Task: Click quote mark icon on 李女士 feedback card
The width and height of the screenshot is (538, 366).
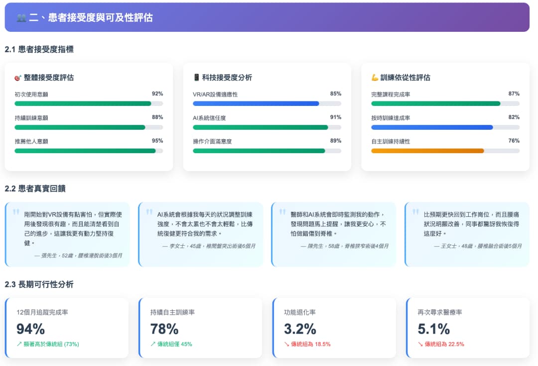Action: pyautogui.click(x=149, y=212)
